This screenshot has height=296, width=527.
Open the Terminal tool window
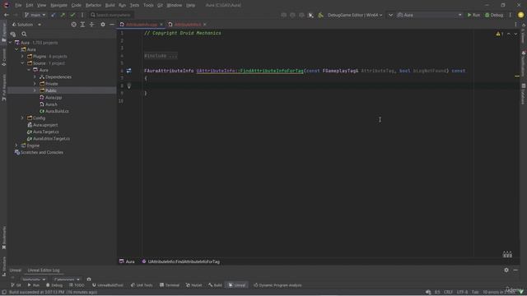coord(170,285)
